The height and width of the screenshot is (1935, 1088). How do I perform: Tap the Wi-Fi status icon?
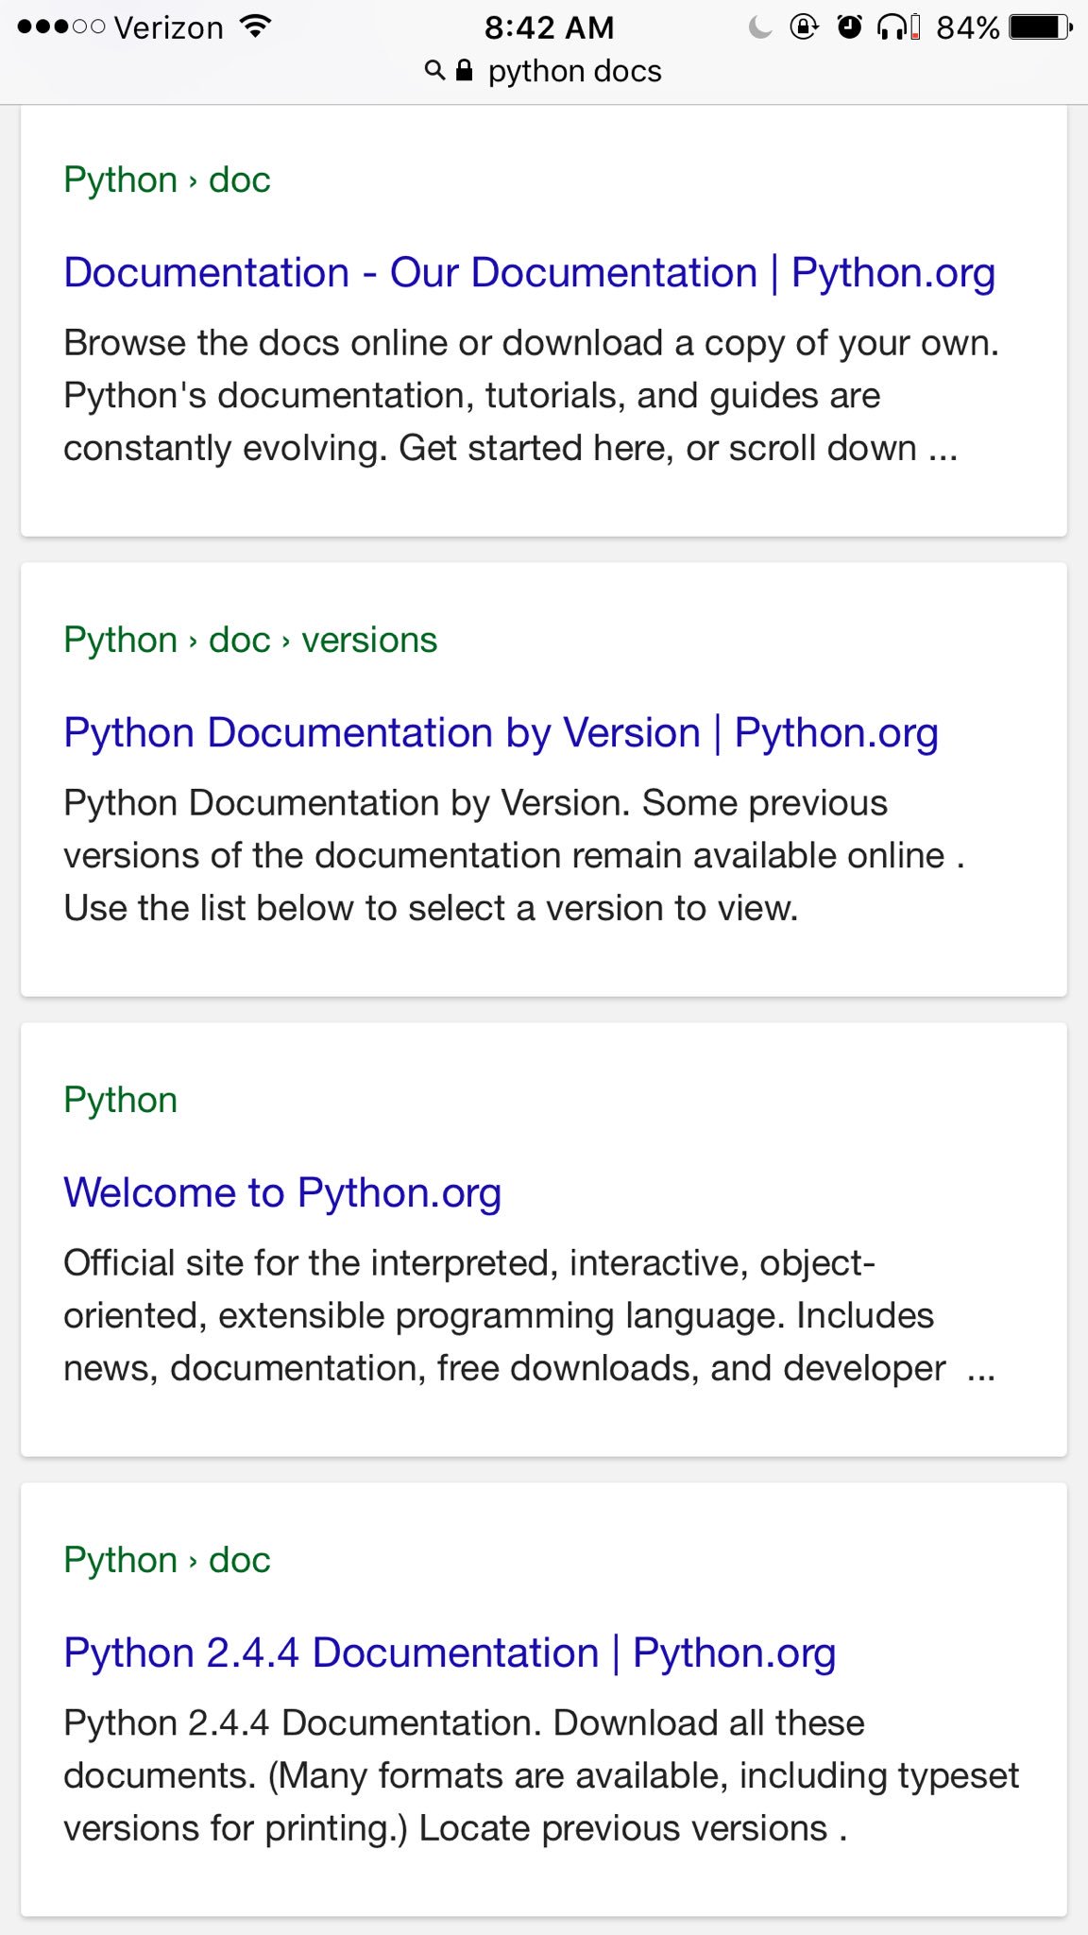255,26
